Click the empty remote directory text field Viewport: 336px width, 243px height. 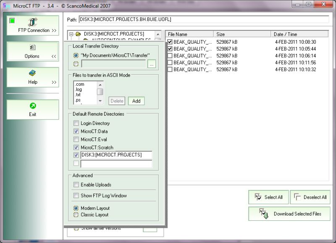tap(116, 164)
